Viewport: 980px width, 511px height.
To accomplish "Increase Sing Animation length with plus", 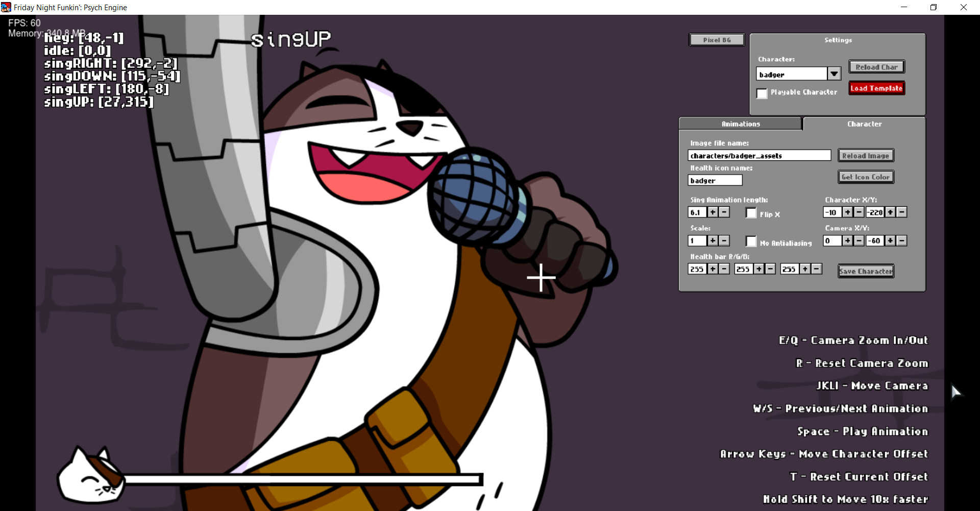I will point(713,212).
